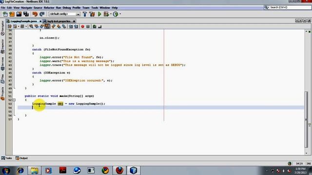Open Google Chrome from the taskbar
Screen dimensions: 312x175
point(105,171)
